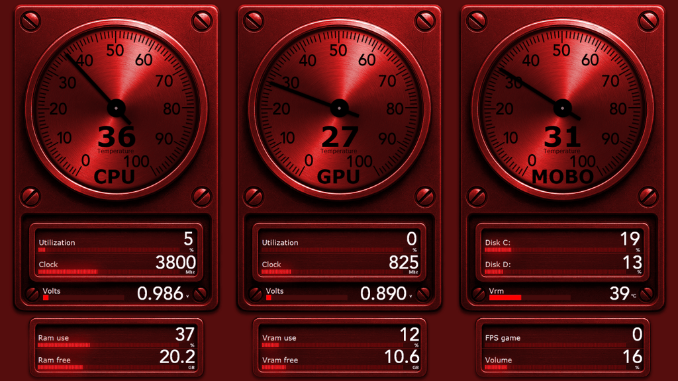
Task: Select the Vram free 10.6 GB readout
Action: click(401, 357)
